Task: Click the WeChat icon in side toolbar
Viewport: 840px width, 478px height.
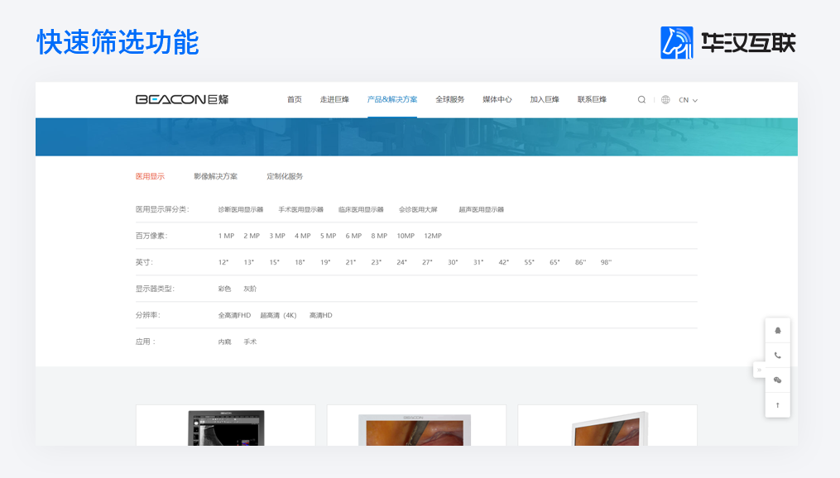Action: [x=778, y=380]
